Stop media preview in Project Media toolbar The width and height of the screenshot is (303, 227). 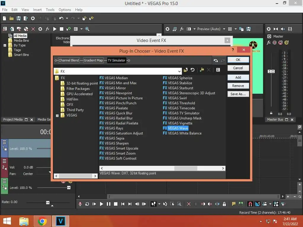tap(62, 29)
